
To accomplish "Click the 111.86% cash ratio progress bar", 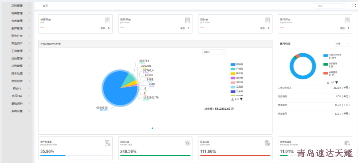I will 235,155.
